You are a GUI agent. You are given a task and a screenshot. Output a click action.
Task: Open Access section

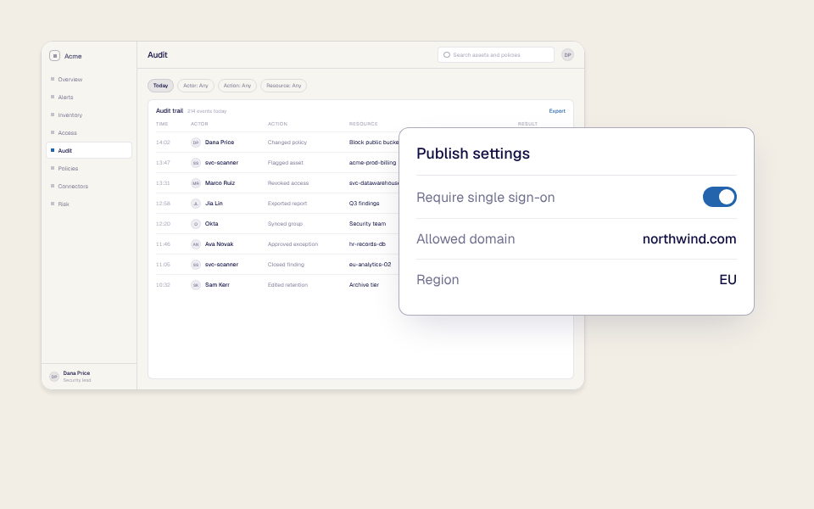(x=89, y=132)
